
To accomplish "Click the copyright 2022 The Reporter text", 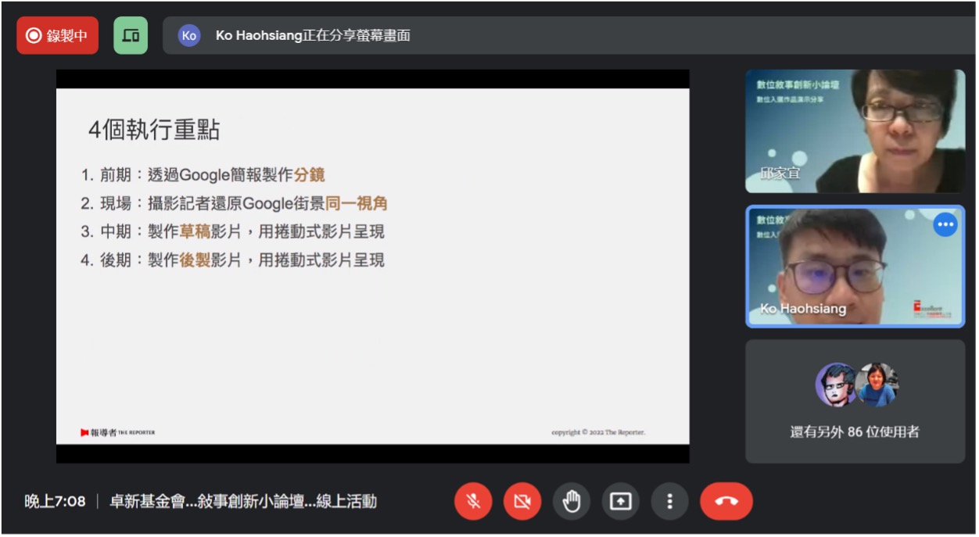I will 598,432.
